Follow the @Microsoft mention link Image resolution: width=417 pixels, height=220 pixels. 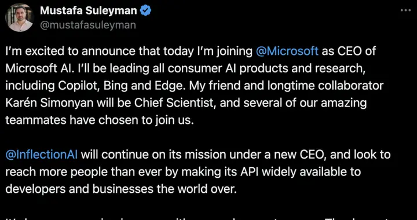[x=287, y=51]
